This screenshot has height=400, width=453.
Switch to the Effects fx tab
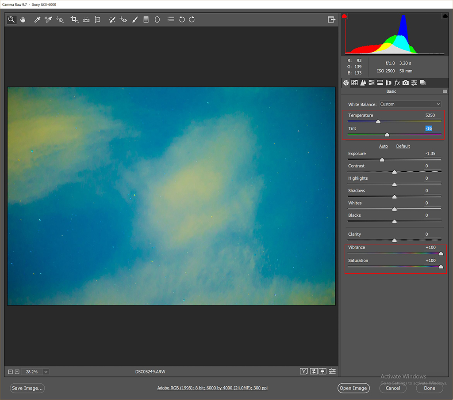[397, 83]
